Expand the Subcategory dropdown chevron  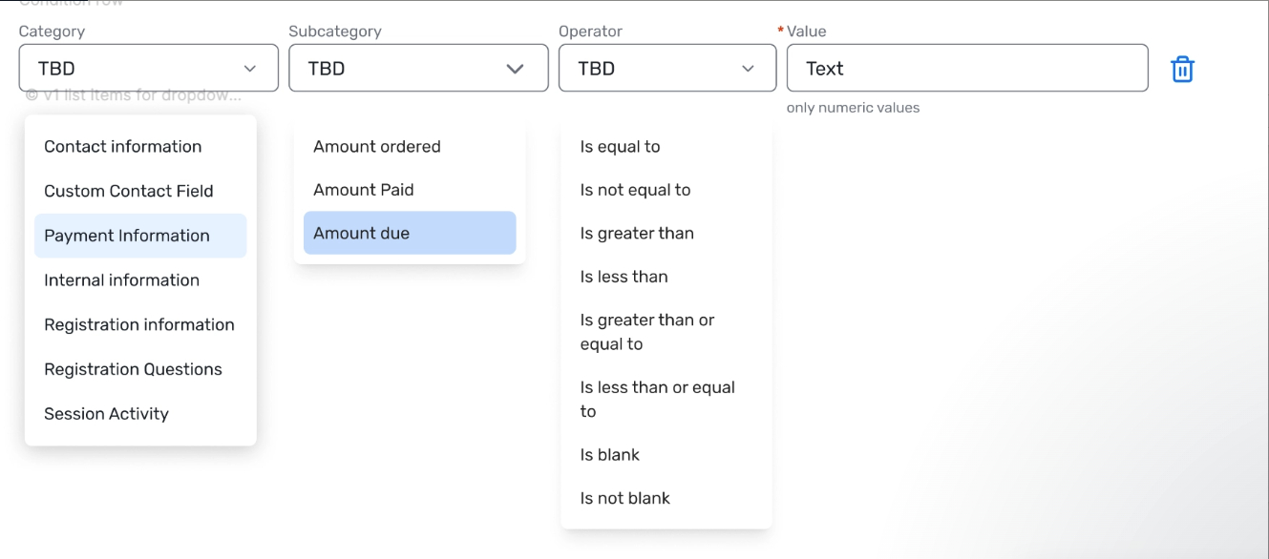(x=515, y=69)
